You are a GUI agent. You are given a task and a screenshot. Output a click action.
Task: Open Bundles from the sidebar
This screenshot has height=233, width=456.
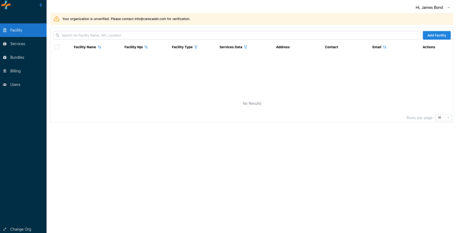pyautogui.click(x=17, y=57)
